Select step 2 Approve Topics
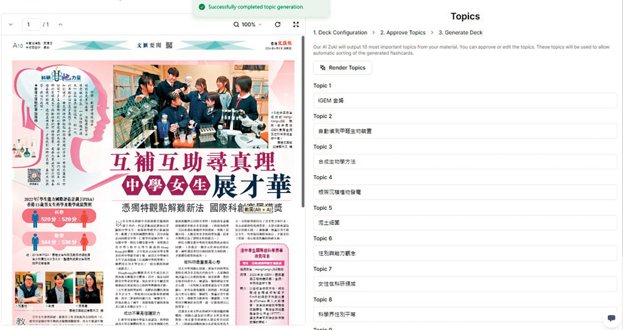 point(403,32)
